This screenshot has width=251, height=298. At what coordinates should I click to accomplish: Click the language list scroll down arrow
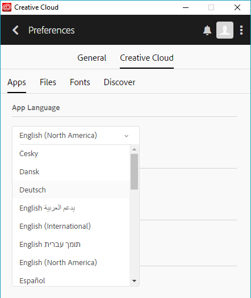tap(134, 281)
